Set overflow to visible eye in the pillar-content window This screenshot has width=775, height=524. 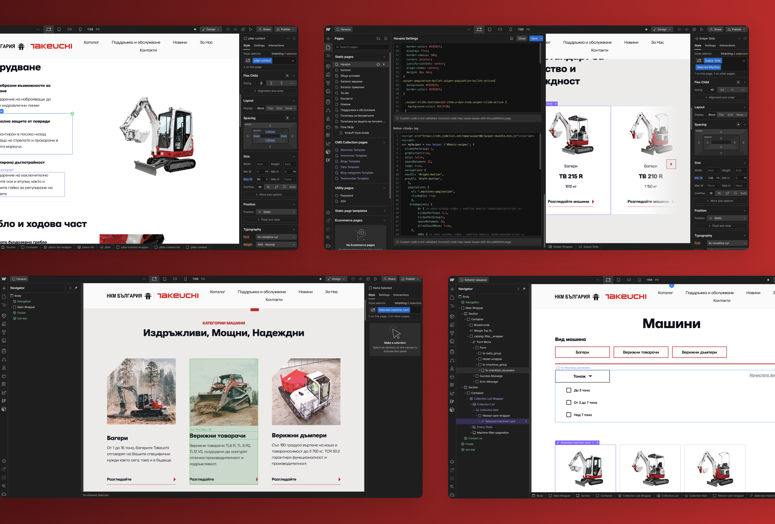click(x=260, y=187)
